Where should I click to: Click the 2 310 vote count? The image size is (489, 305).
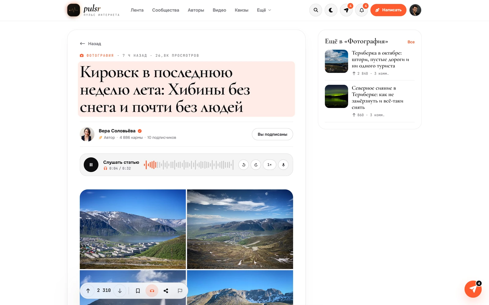coord(104,290)
